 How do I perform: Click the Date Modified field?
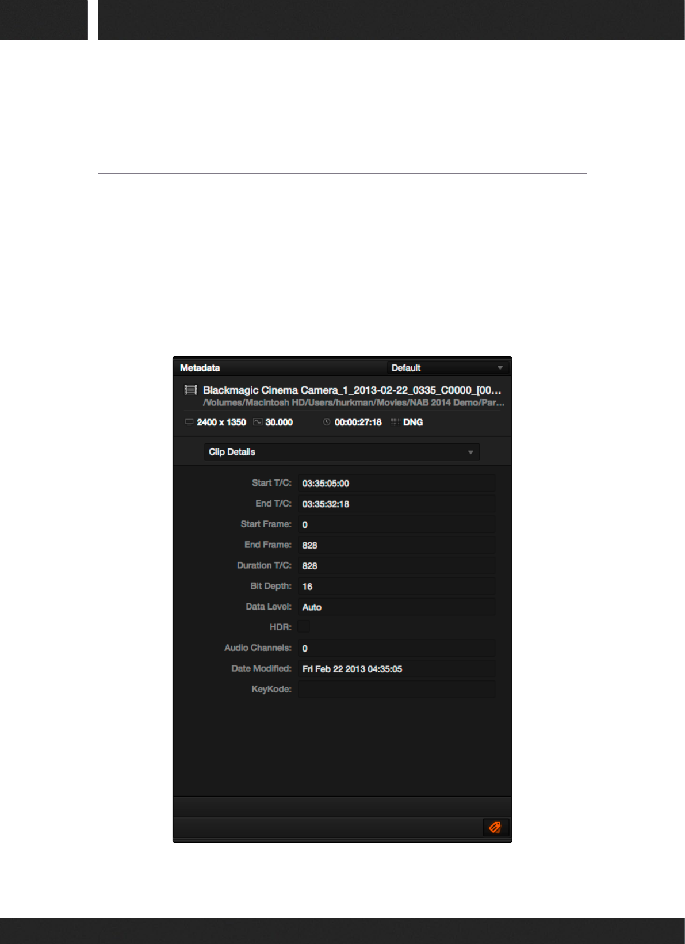point(396,669)
